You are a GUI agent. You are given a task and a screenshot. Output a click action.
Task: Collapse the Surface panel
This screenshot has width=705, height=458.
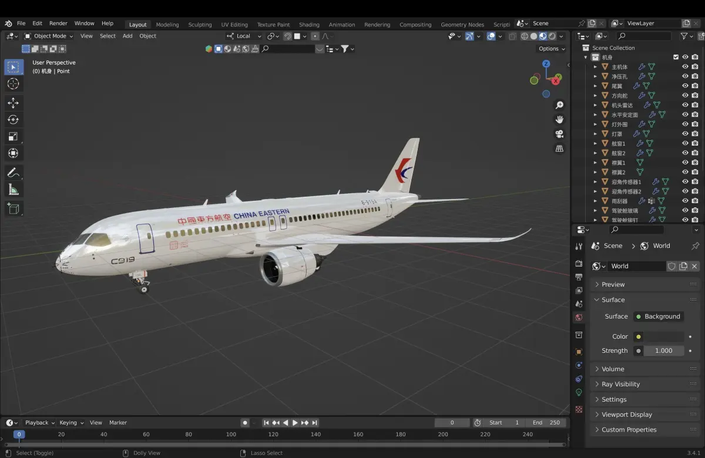click(x=645, y=299)
